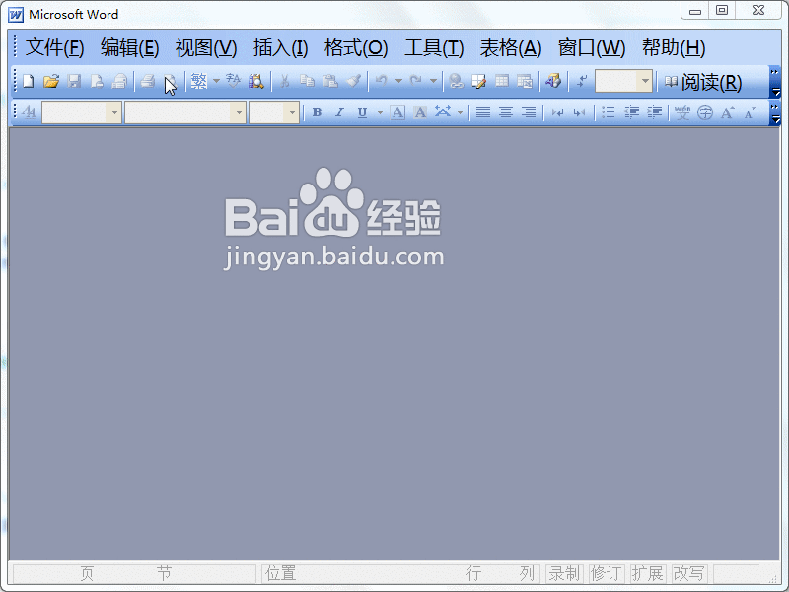Expand the Character Scaling dropdown arrow
This screenshot has height=592, width=789.
pos(460,111)
